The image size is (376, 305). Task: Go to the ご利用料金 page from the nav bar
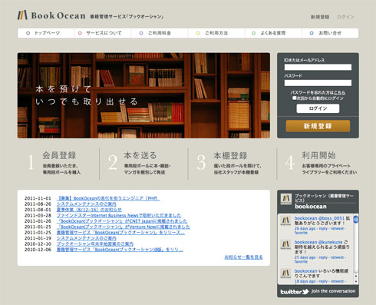click(x=160, y=33)
